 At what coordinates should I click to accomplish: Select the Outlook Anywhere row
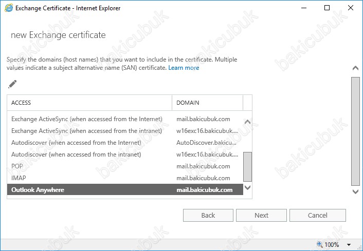tap(125, 190)
